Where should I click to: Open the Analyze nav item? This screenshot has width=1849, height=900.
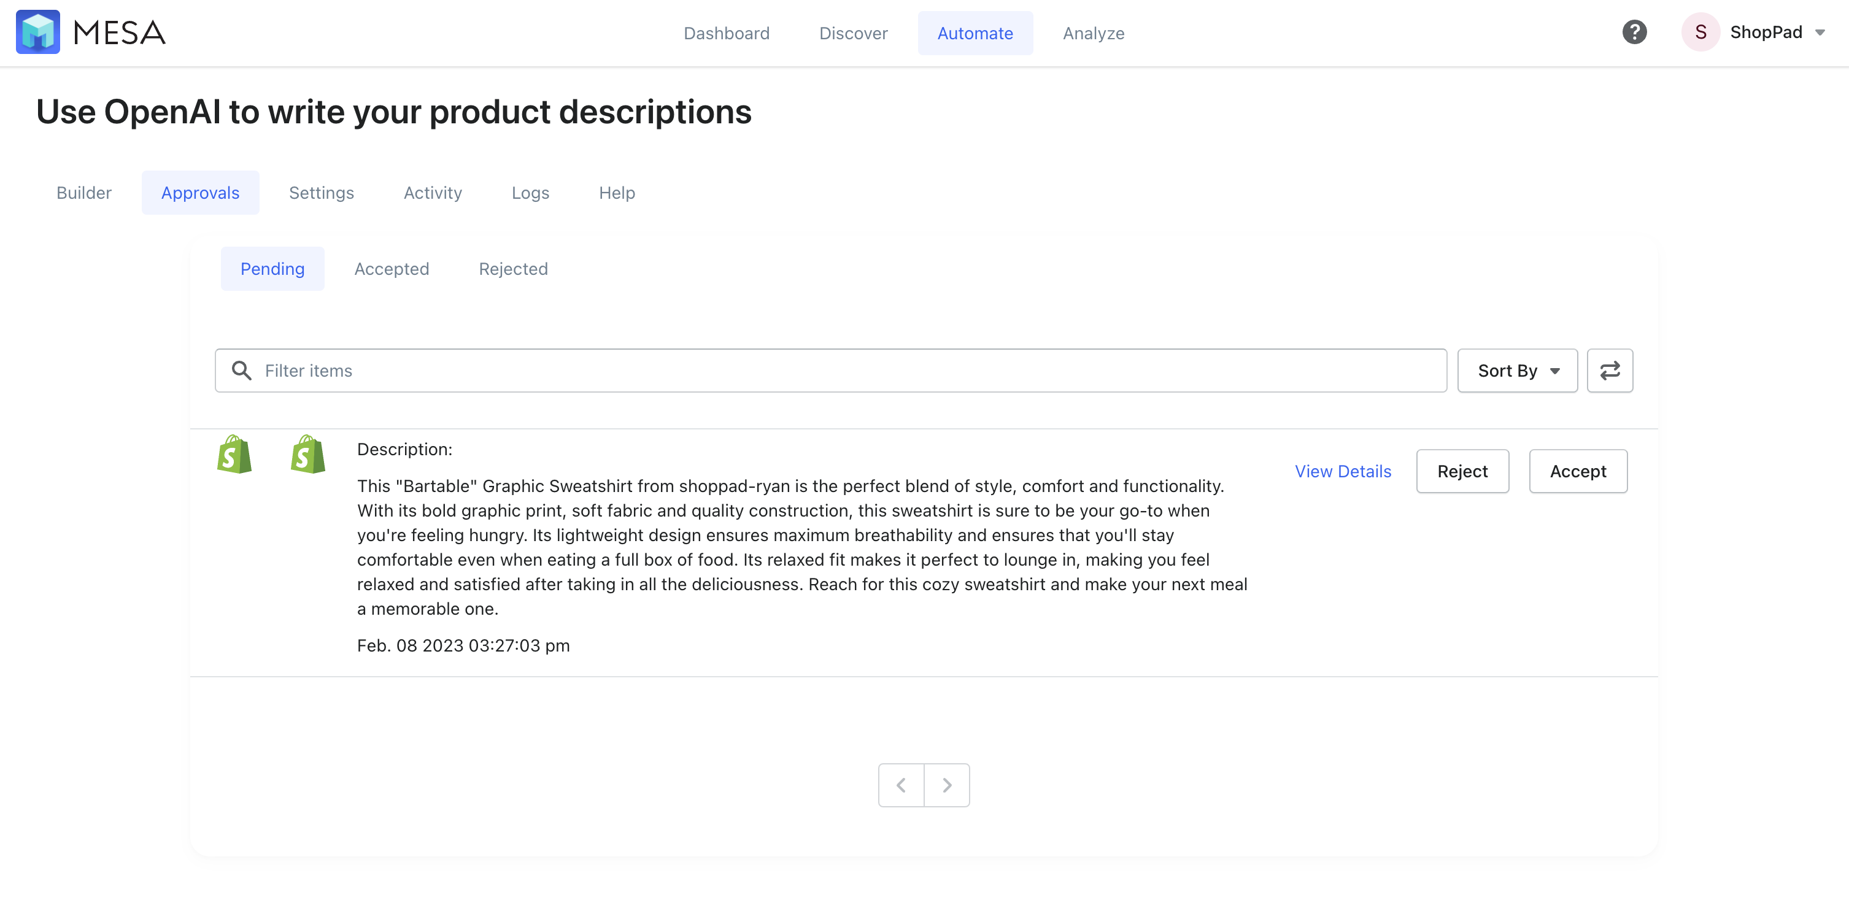point(1093,33)
